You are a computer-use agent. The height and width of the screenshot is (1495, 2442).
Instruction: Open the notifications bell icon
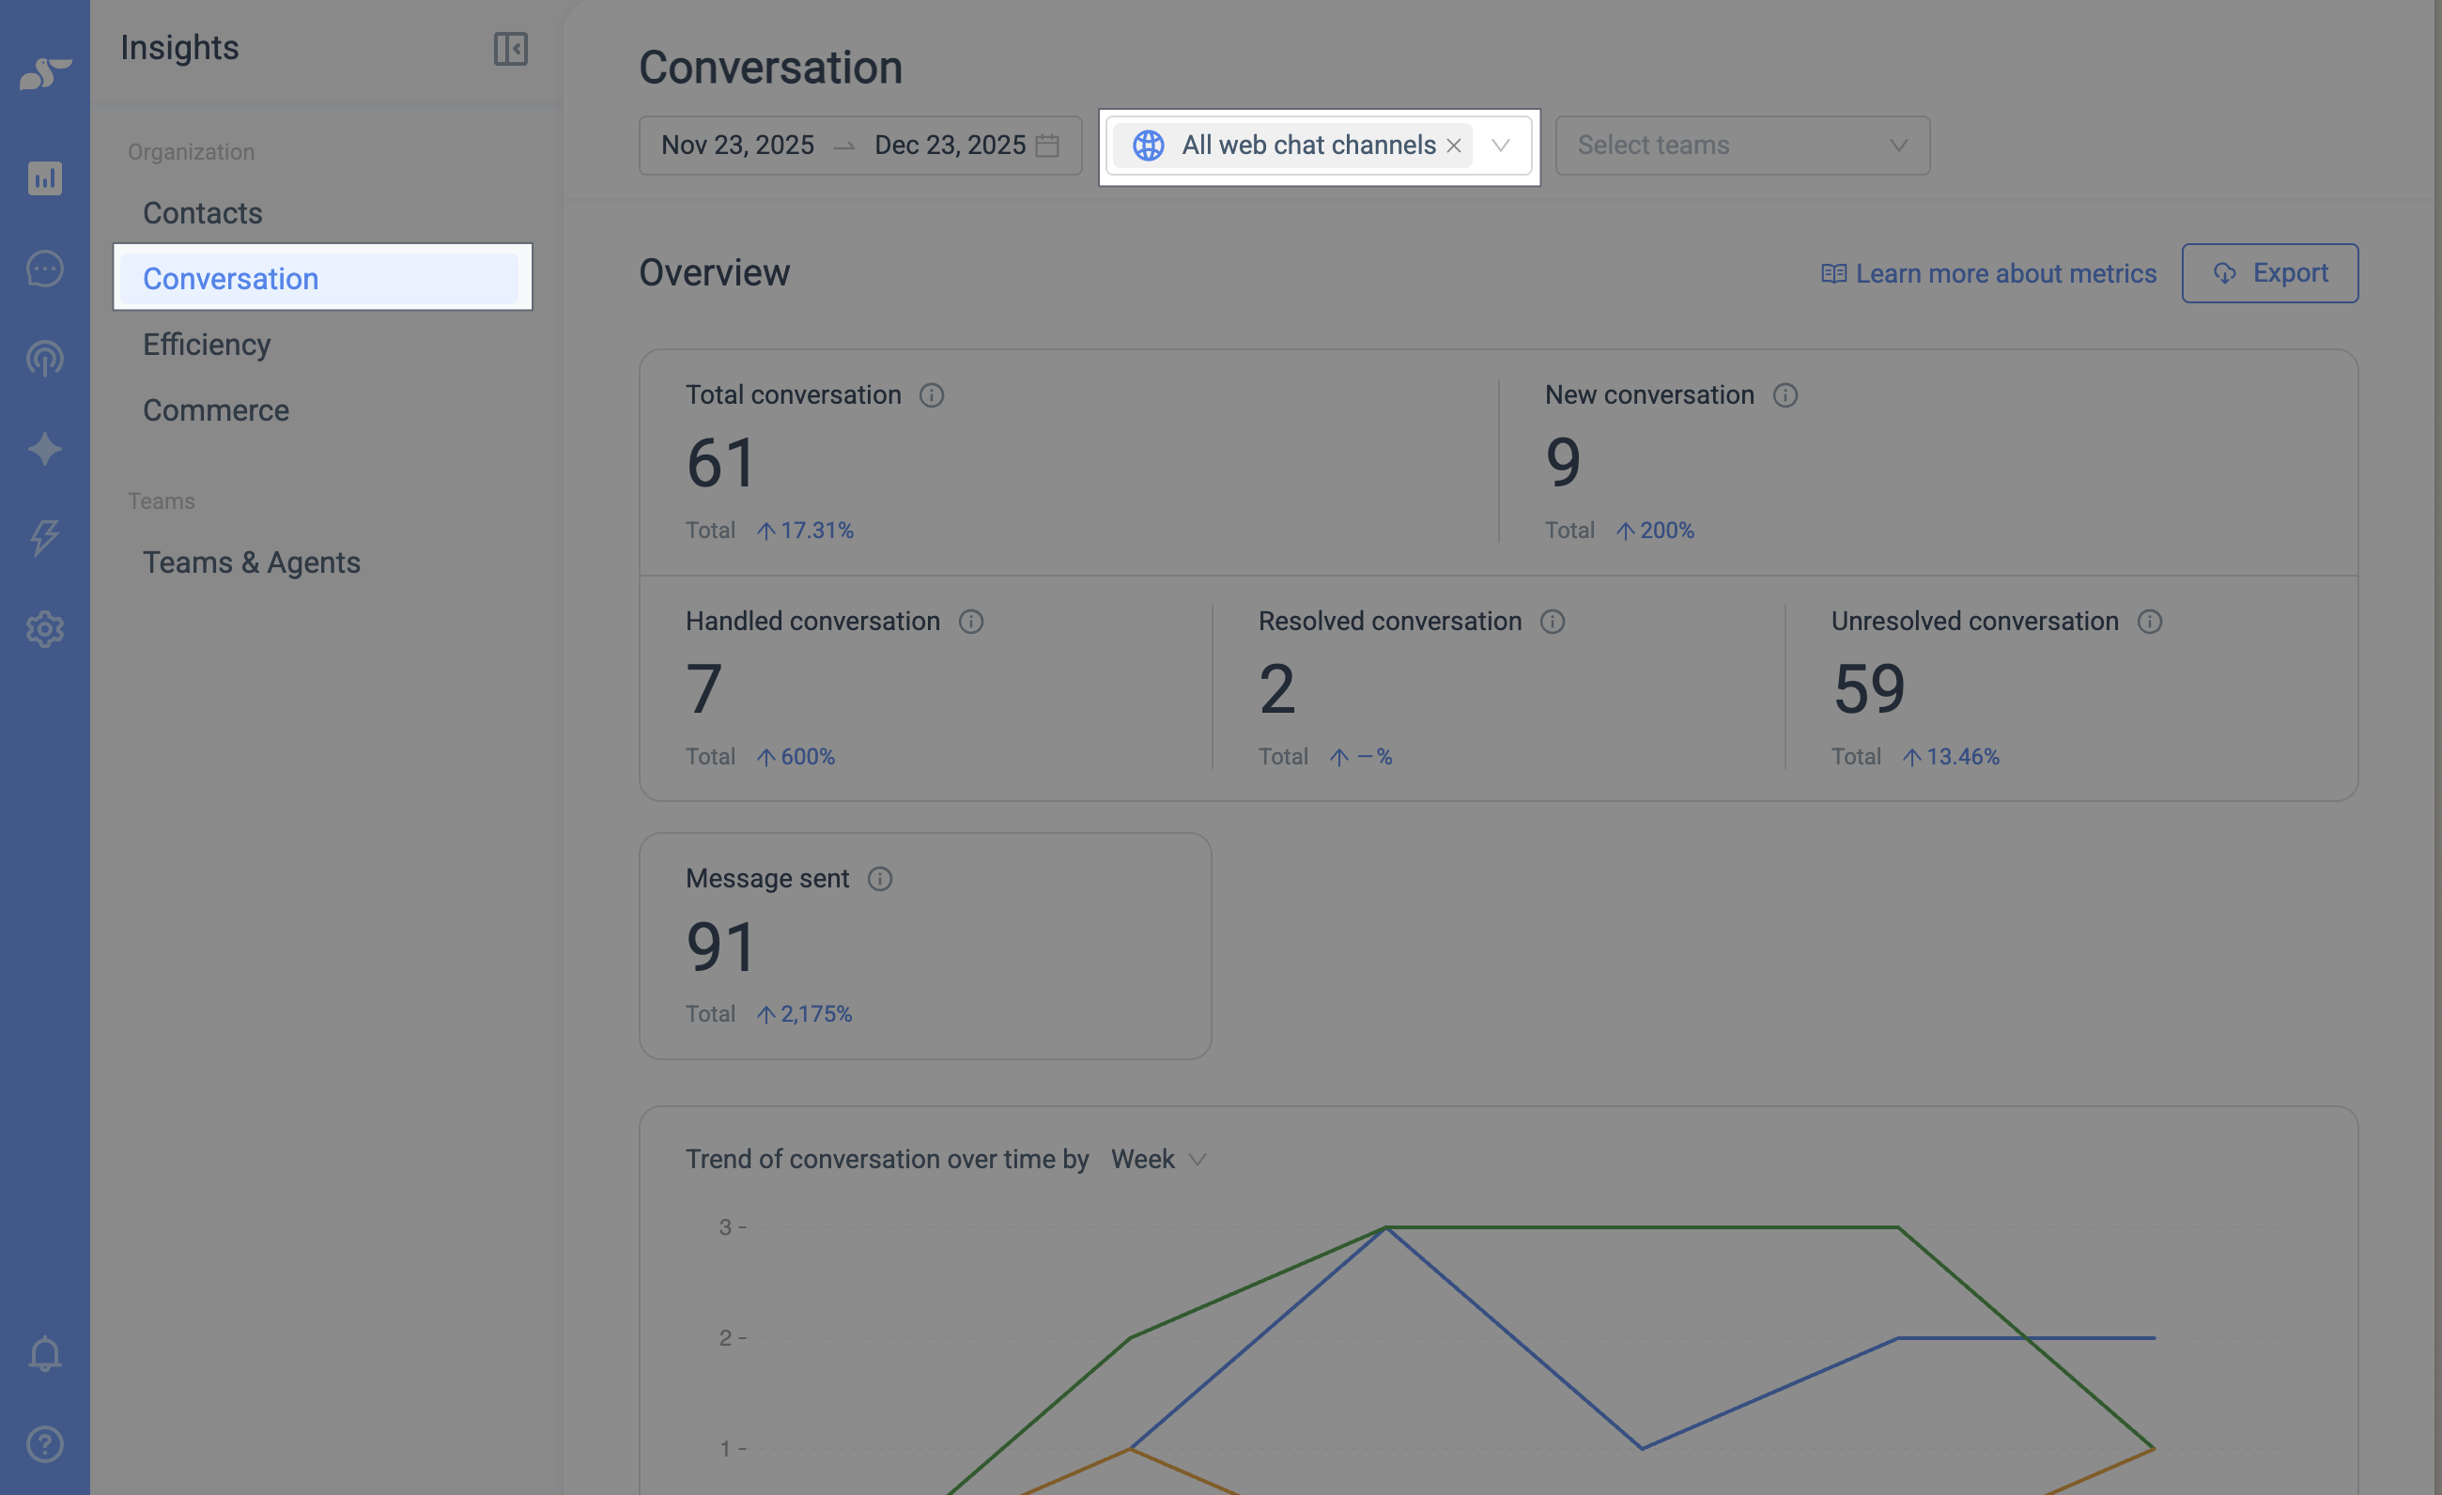(44, 1353)
